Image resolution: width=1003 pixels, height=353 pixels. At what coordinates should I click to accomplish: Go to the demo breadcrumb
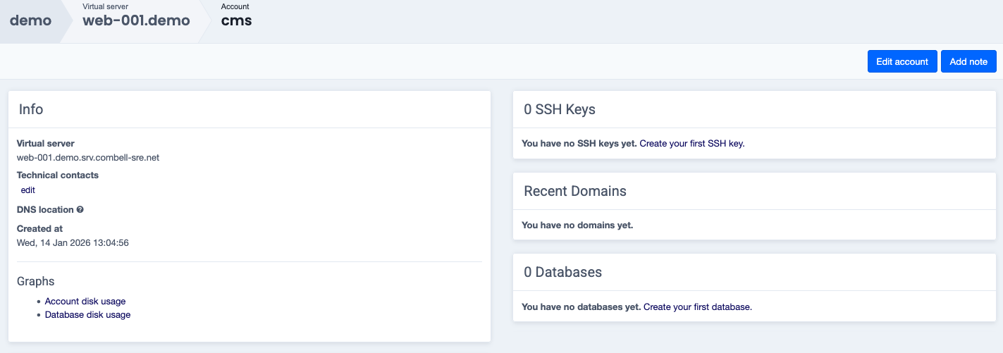tap(30, 20)
